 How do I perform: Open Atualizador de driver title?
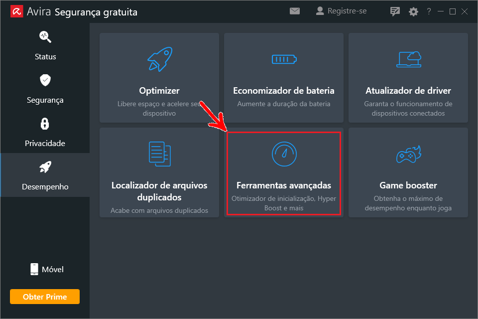(x=408, y=91)
